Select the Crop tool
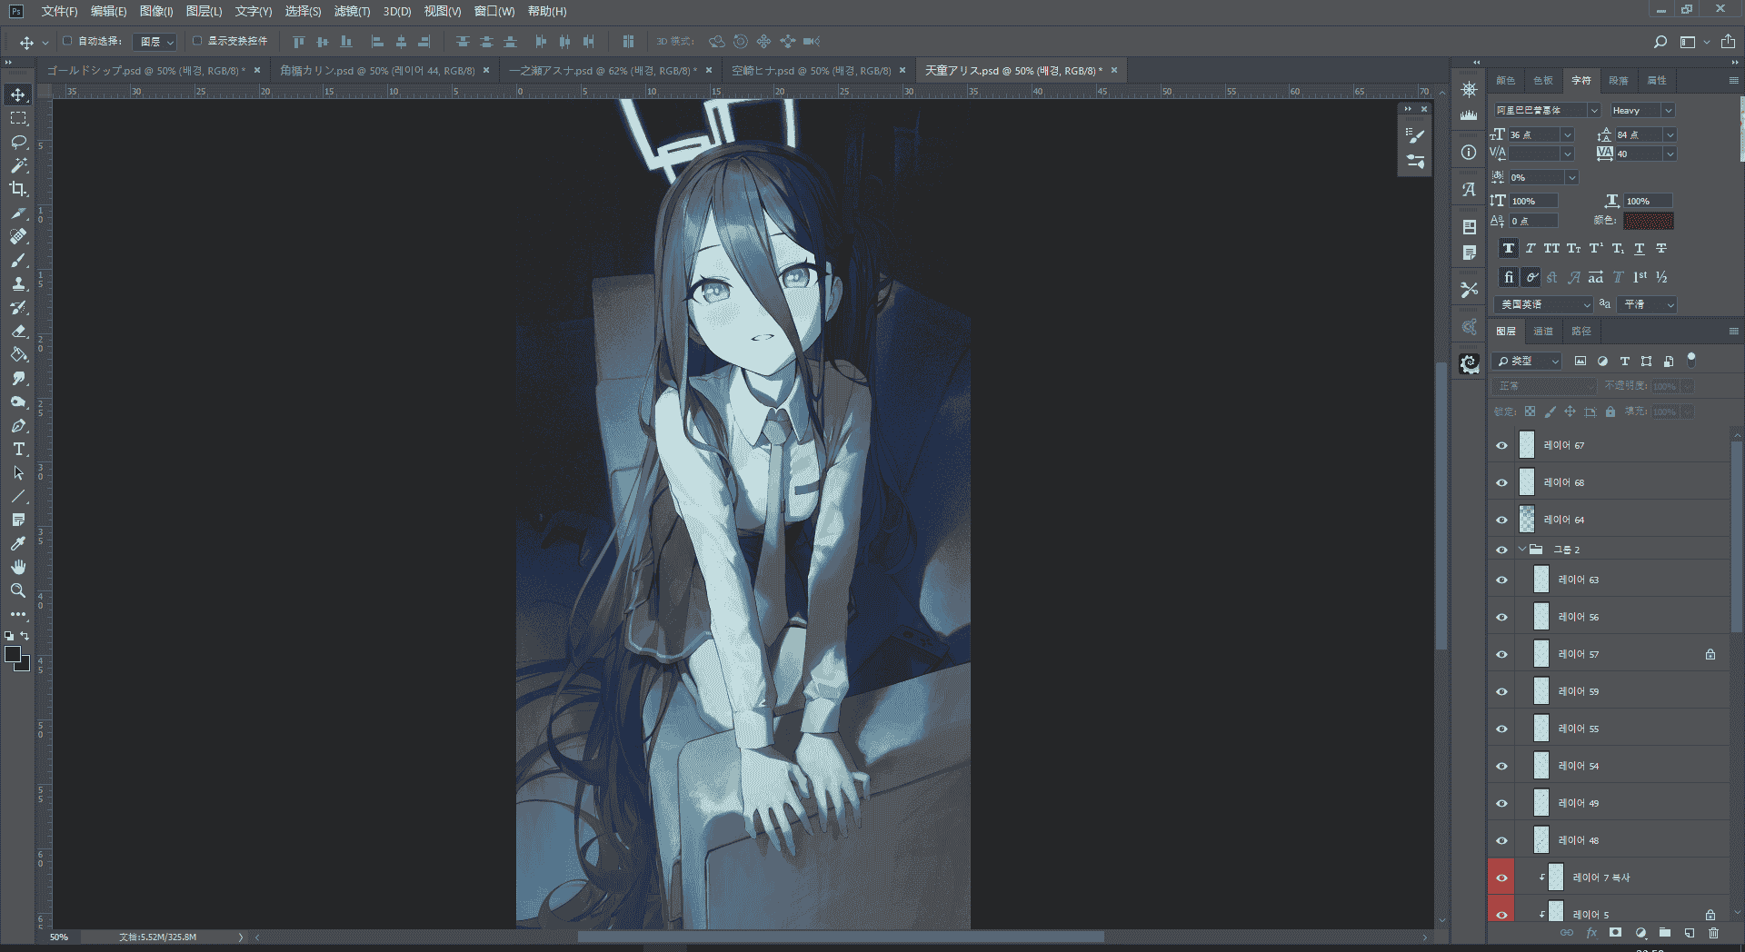Screen dimensions: 1745x952 tap(18, 189)
